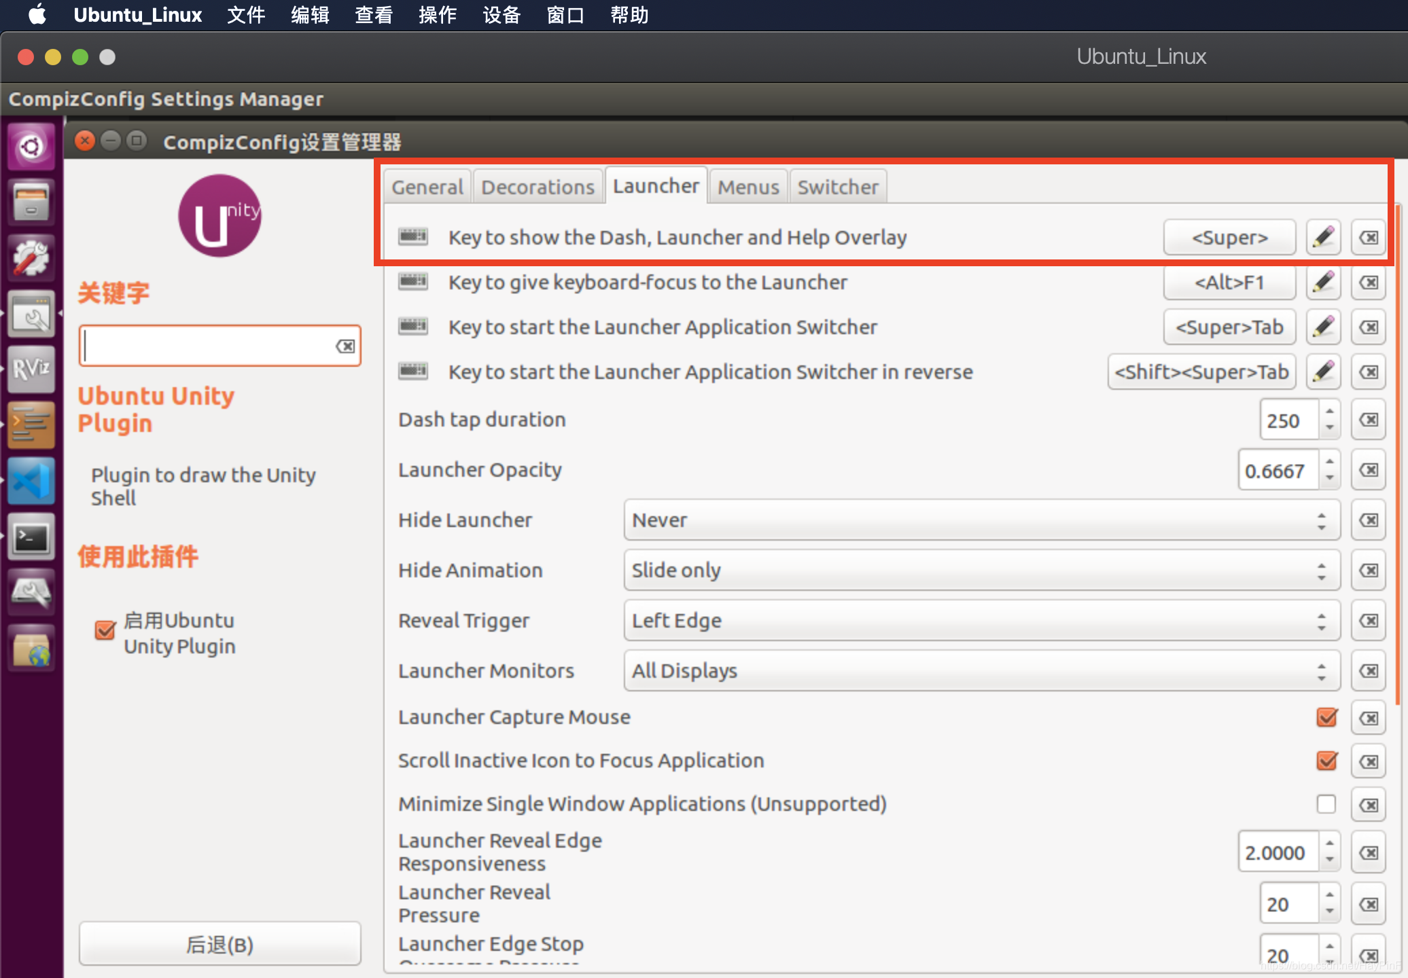Reset Launcher Reveal Pressure to default
1408x978 pixels.
[1369, 905]
